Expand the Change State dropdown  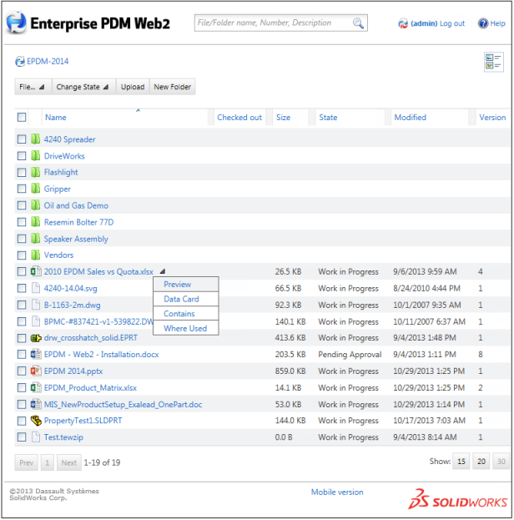point(83,87)
